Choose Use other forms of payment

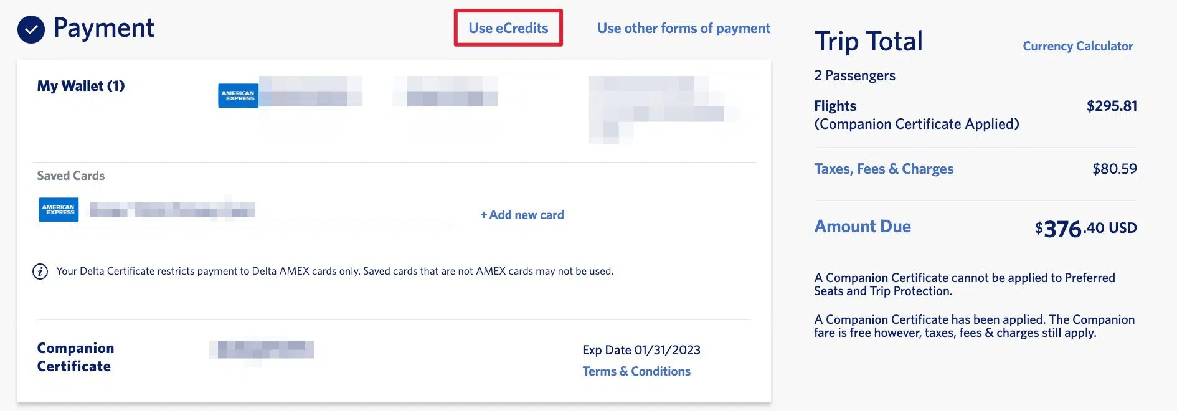click(x=683, y=28)
